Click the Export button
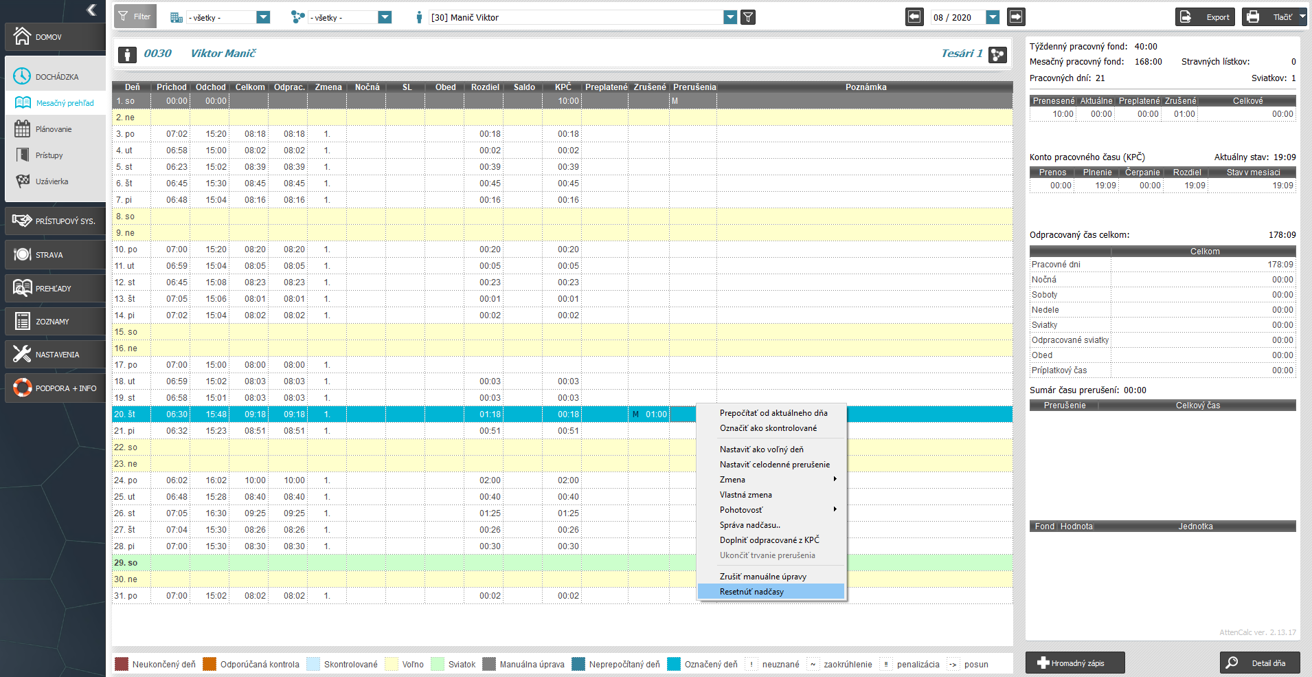Image resolution: width=1312 pixels, height=677 pixels. [1205, 17]
